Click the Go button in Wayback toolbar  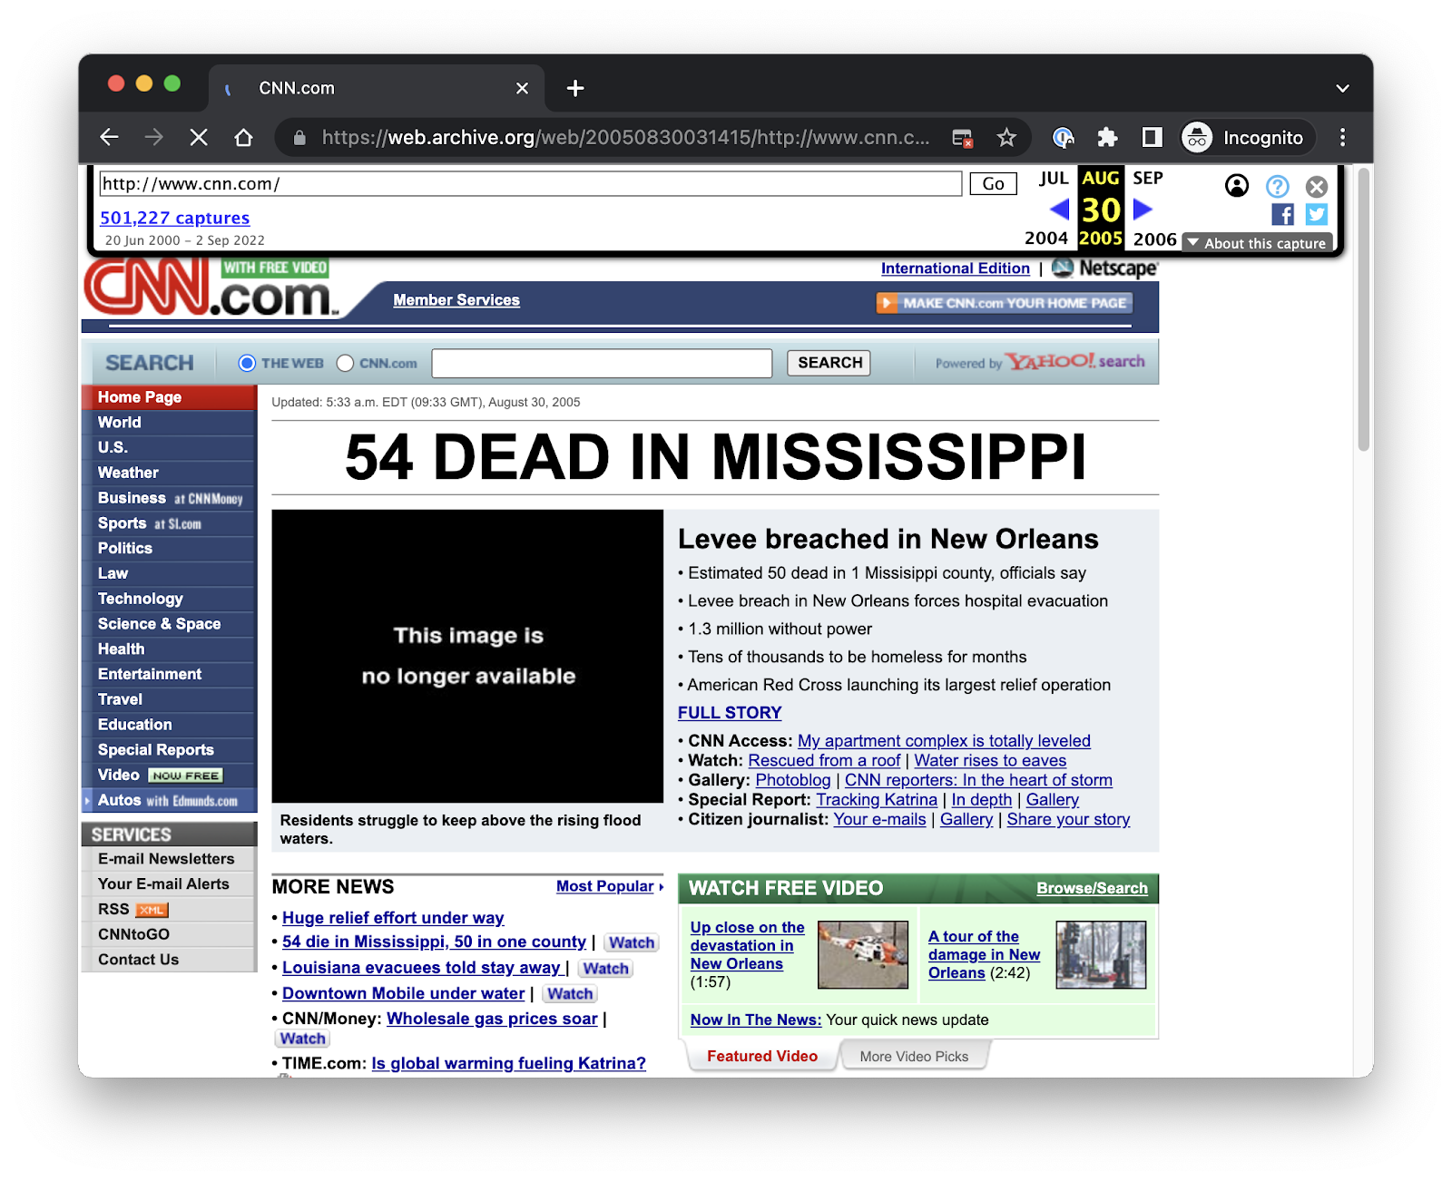tap(993, 184)
